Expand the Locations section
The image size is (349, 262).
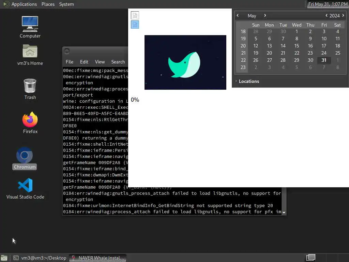click(x=249, y=81)
